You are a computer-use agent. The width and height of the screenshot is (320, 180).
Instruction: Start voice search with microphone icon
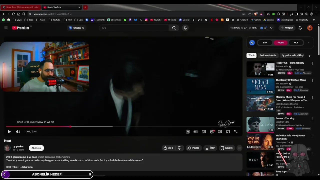click(185, 28)
